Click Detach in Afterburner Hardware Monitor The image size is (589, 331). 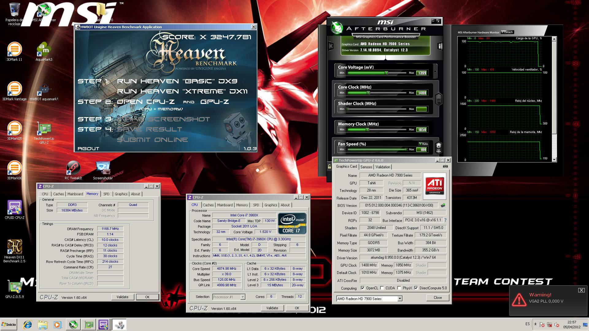[507, 32]
